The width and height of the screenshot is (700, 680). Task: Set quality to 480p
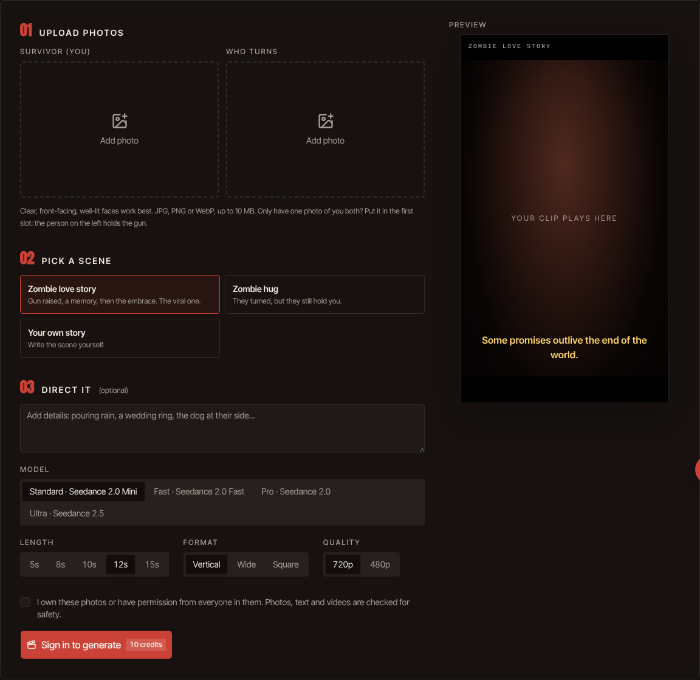click(380, 564)
